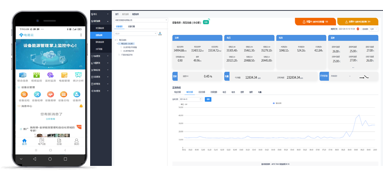Image resolution: width=383 pixels, height=176 pixels.
Task: Tick the first 办公楼 child node checkbox
Action: (121, 47)
